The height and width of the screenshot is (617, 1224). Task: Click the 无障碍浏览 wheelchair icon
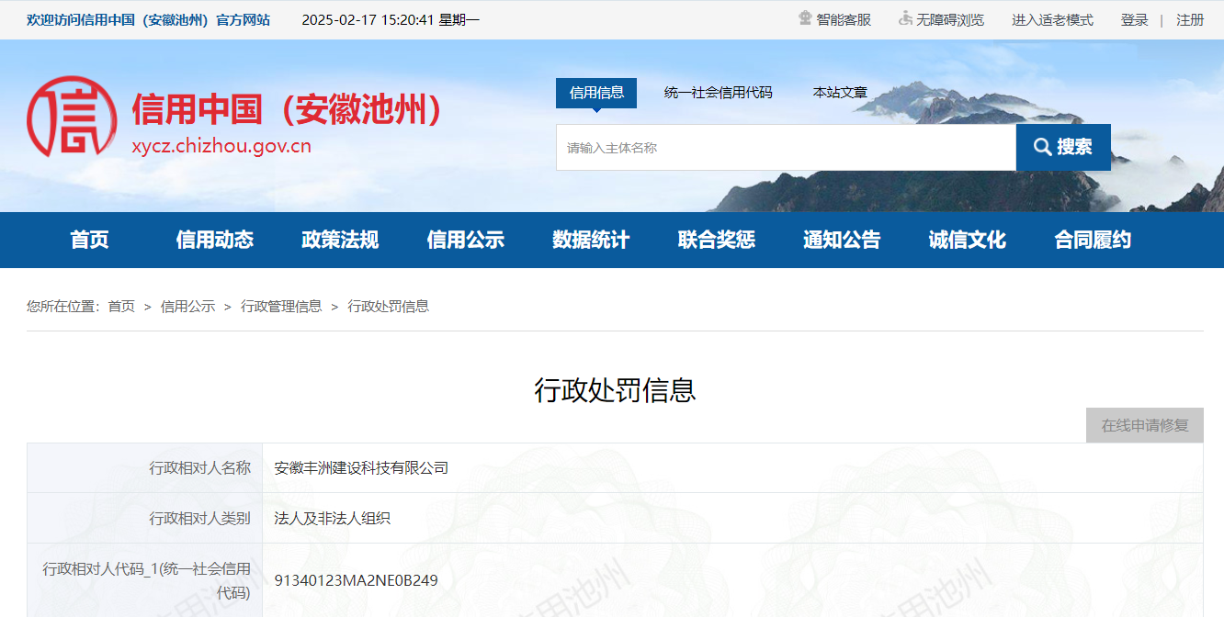905,18
